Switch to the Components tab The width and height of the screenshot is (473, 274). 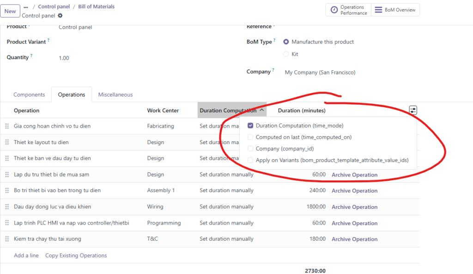[29, 95]
